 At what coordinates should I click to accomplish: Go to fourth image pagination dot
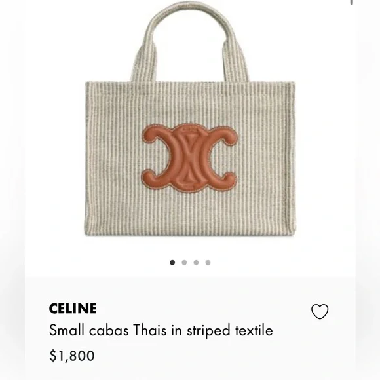208,263
